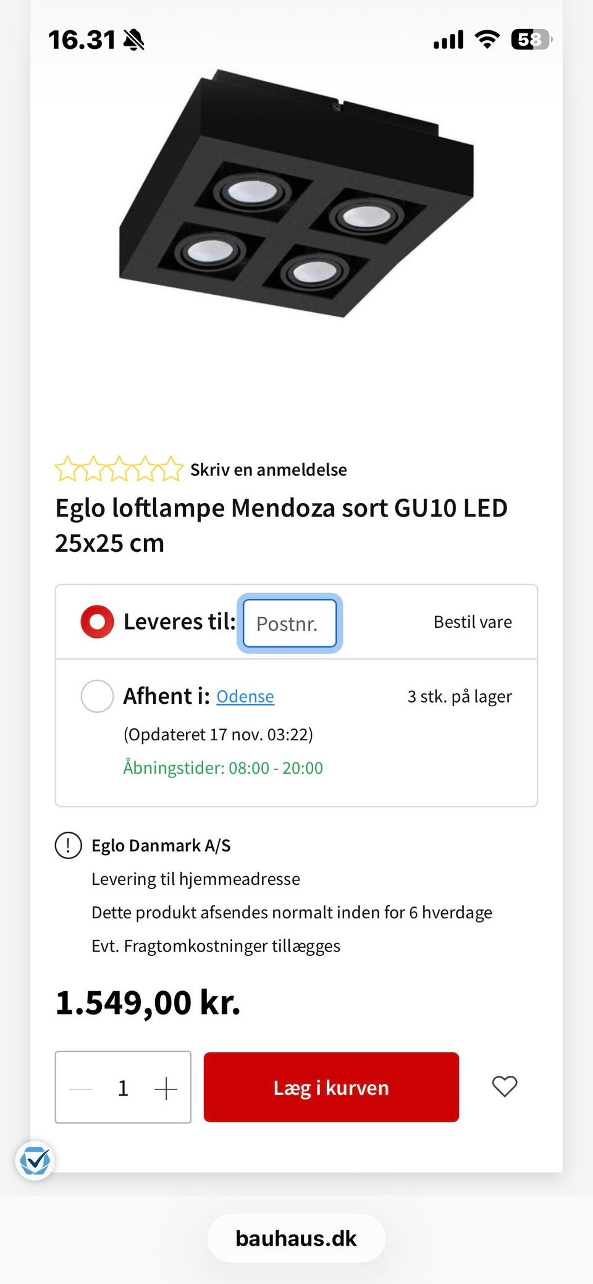Screen dimensions: 593x1284
Task: Add item to wishlist with heart icon
Action: [x=504, y=1086]
